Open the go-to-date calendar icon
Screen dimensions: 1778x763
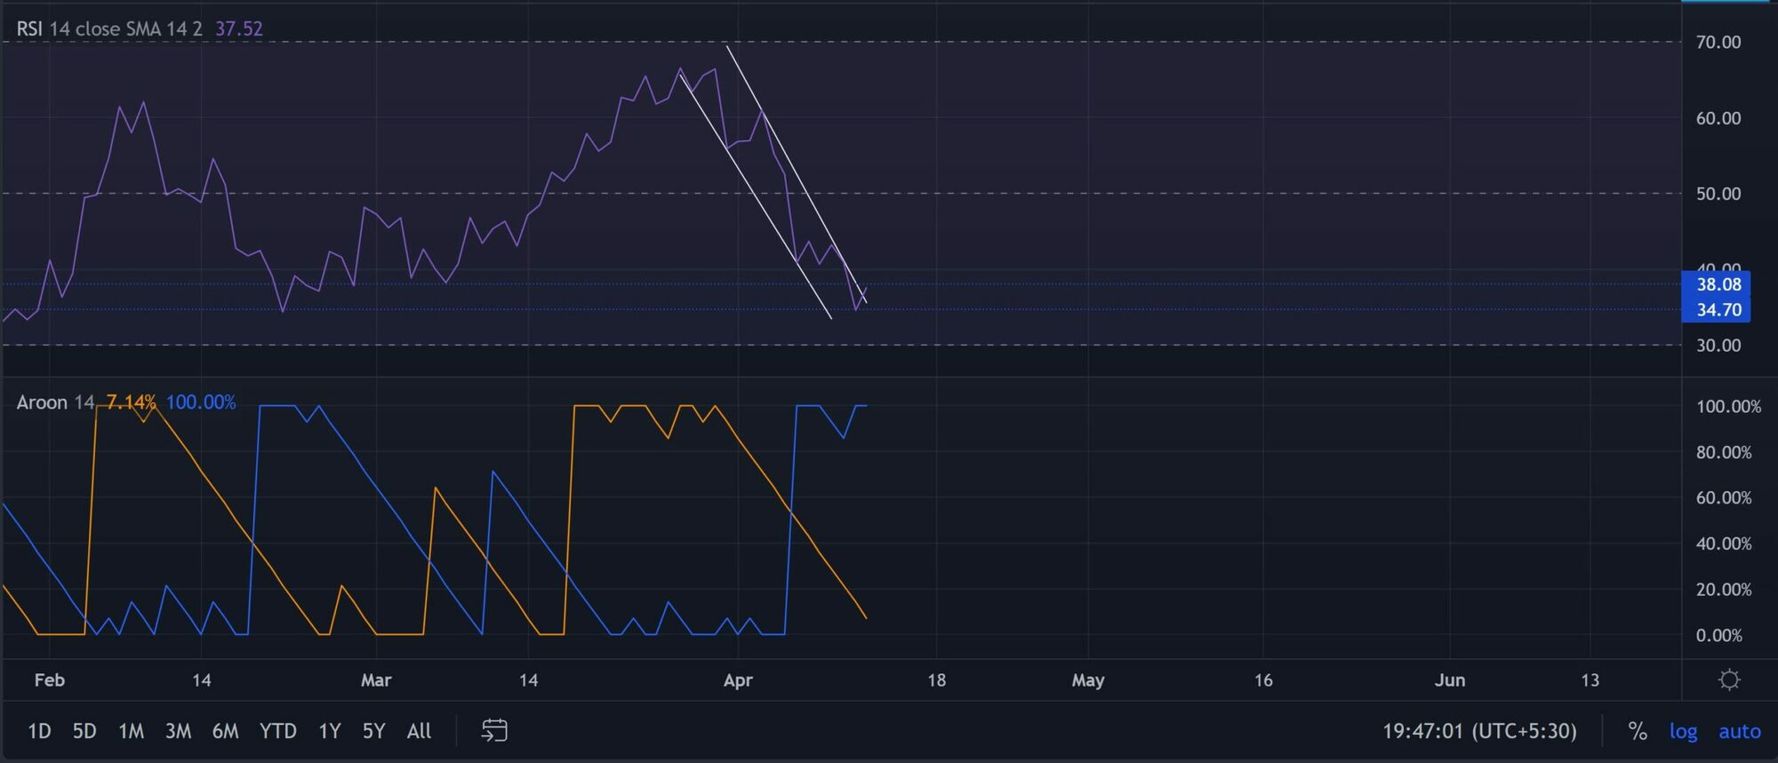click(x=494, y=731)
